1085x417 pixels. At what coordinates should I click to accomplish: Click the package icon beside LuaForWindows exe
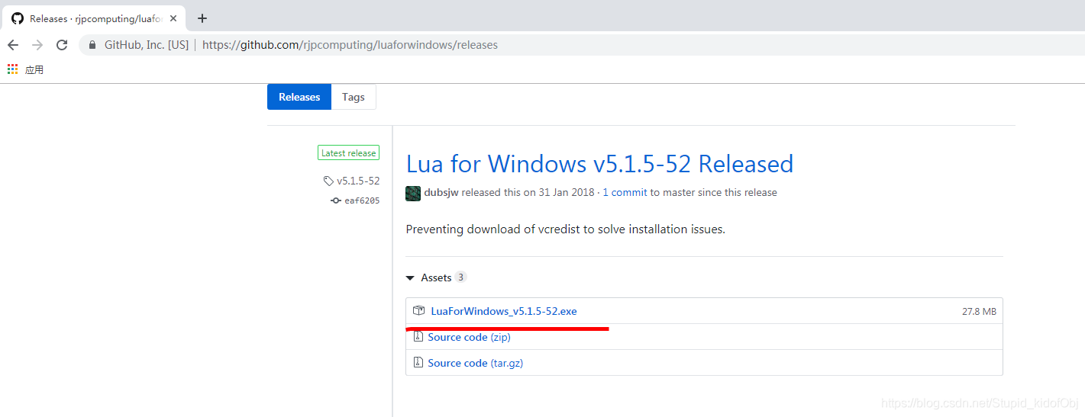418,311
